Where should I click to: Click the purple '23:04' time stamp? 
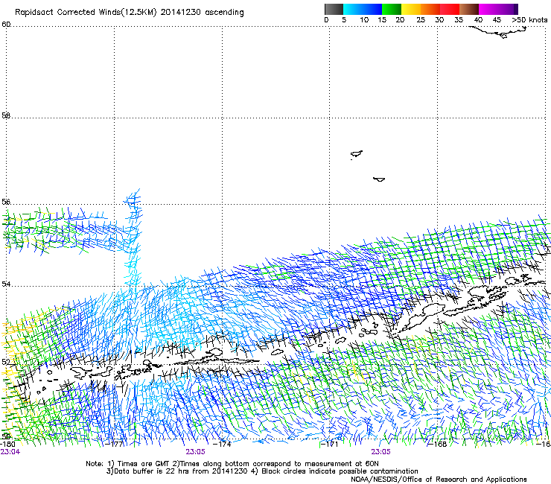click(x=10, y=452)
